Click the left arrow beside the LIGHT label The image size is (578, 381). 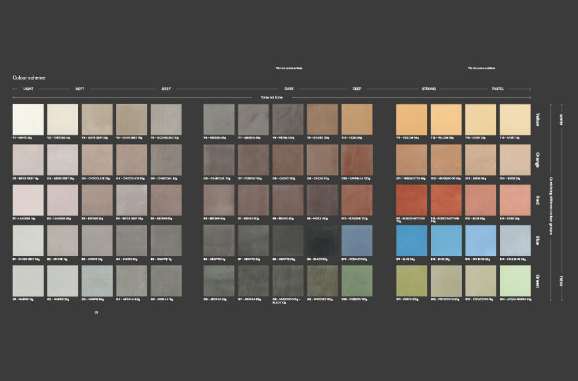(14, 89)
